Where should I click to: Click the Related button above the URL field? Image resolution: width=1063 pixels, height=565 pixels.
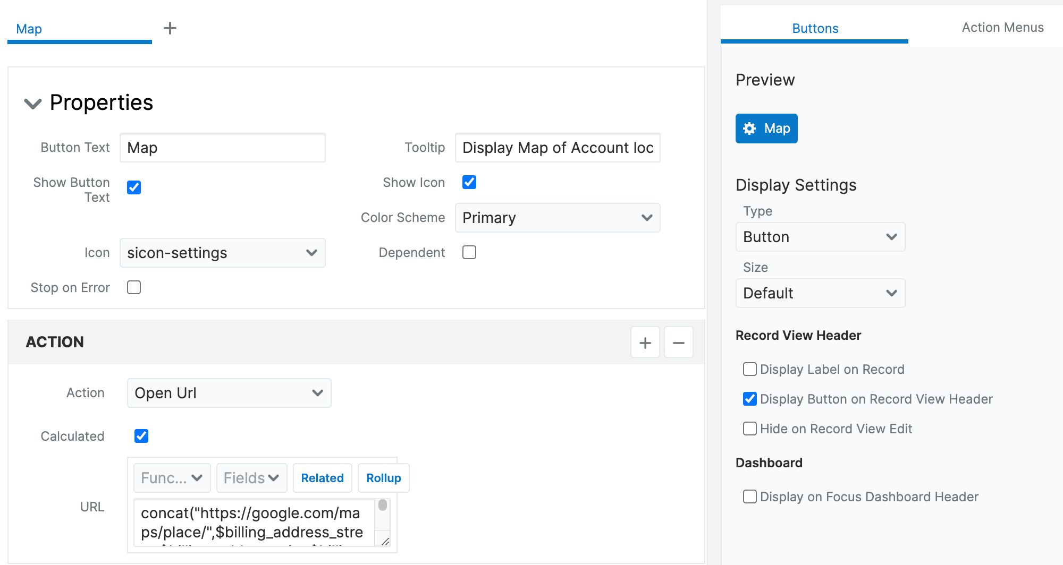pyautogui.click(x=322, y=477)
